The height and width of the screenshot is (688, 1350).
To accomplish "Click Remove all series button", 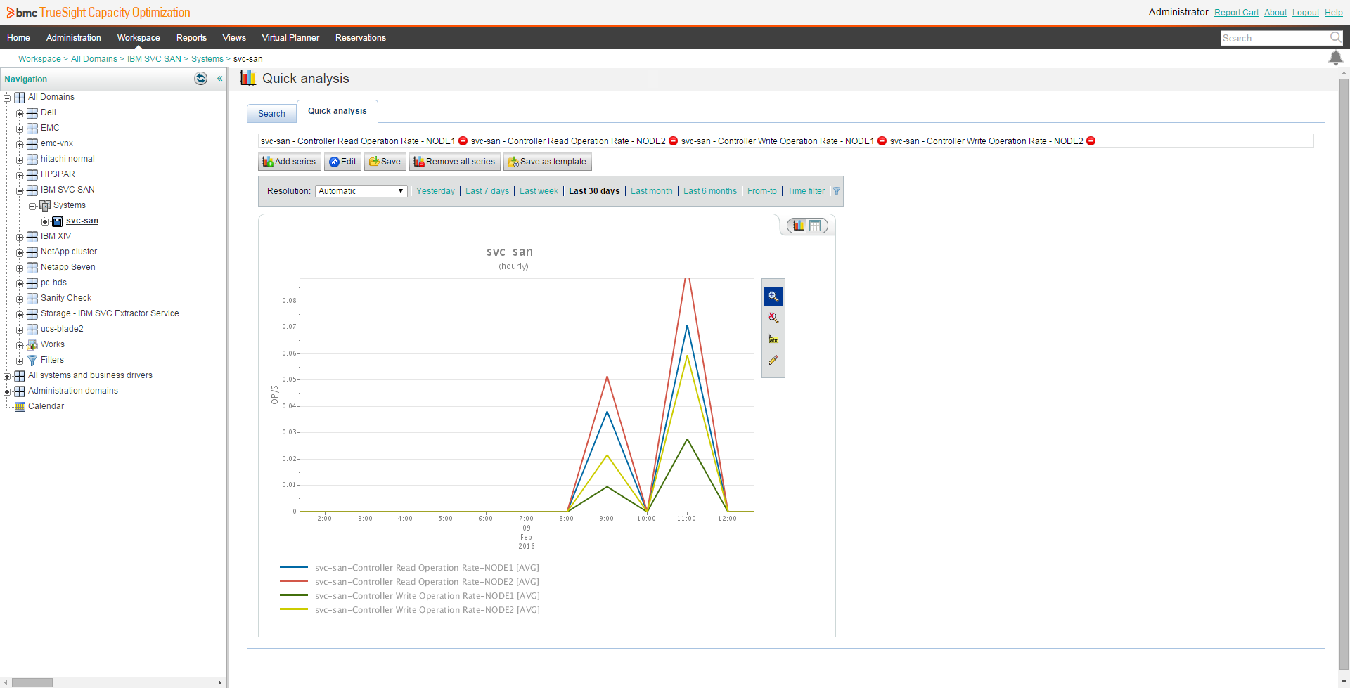I will (x=454, y=162).
